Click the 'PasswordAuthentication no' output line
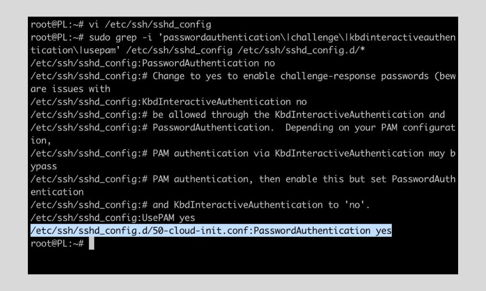486x291 pixels. coord(153,63)
